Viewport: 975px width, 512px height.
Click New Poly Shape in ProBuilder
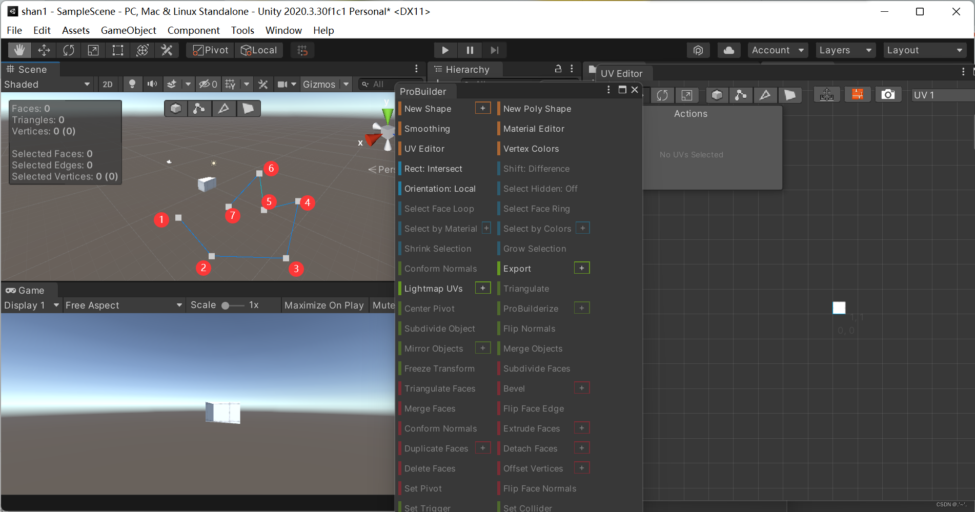[537, 109]
